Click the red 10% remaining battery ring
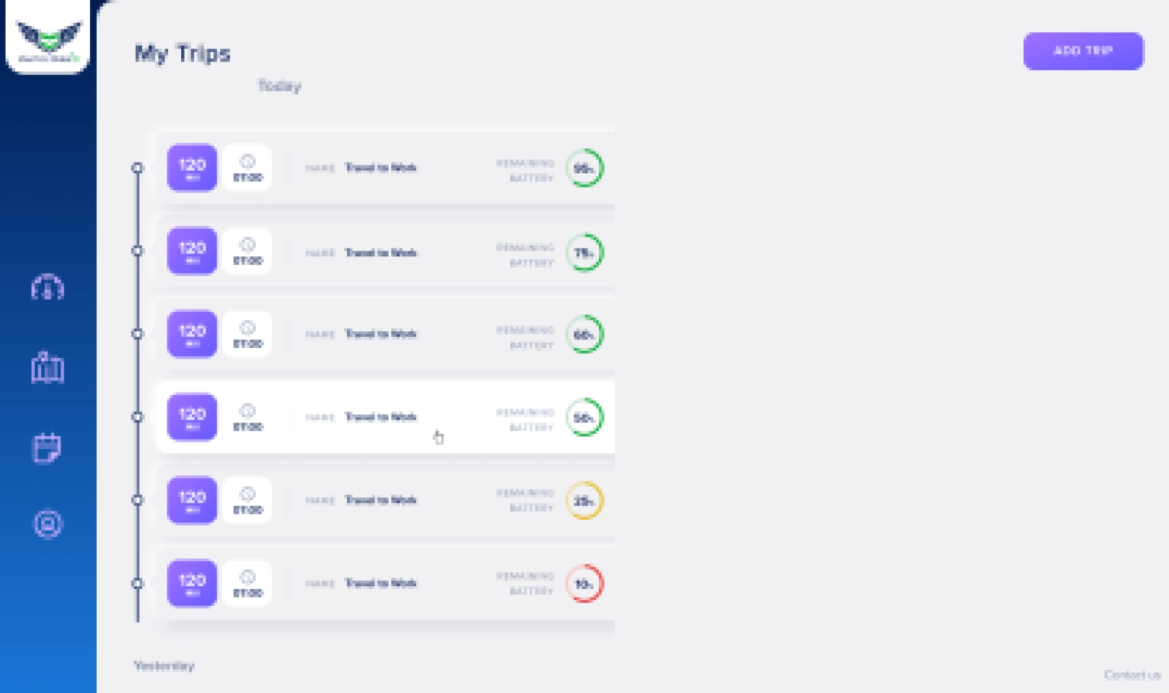 584,583
